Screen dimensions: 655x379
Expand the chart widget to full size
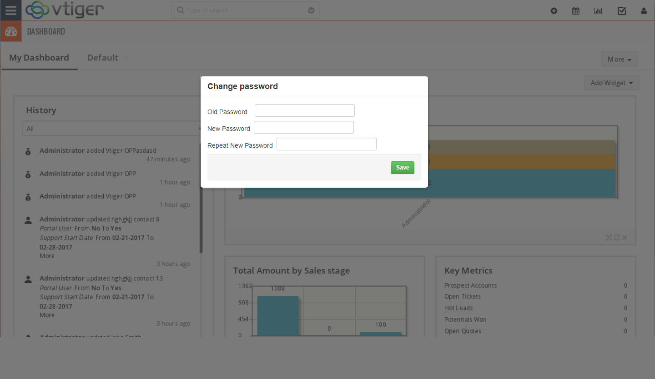(609, 237)
